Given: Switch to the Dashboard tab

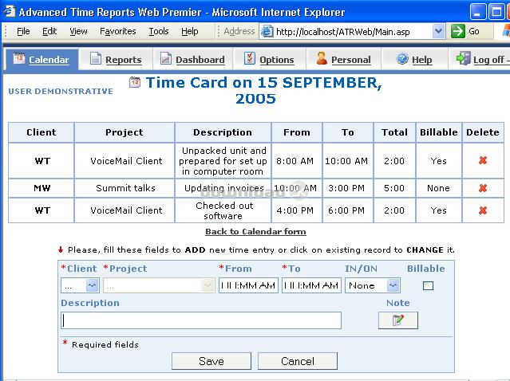Looking at the screenshot, I should pos(192,59).
